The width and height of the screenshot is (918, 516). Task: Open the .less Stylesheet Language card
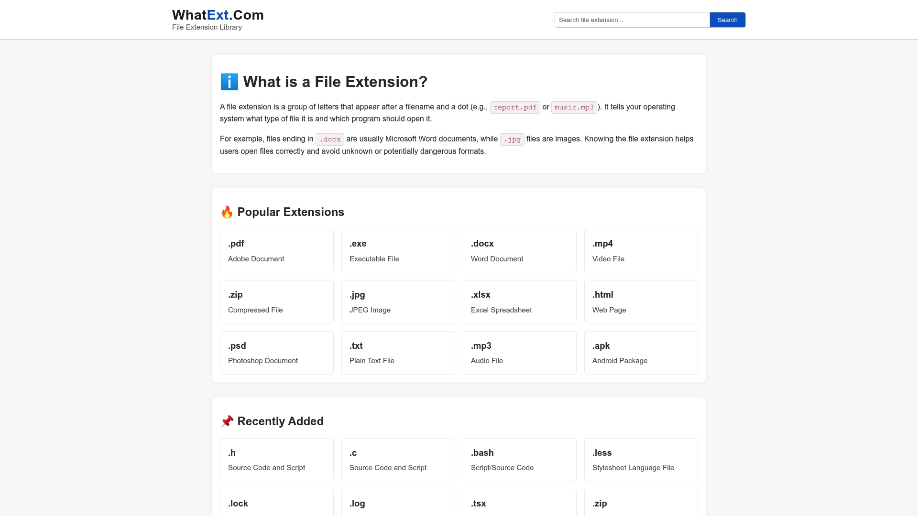point(641,460)
